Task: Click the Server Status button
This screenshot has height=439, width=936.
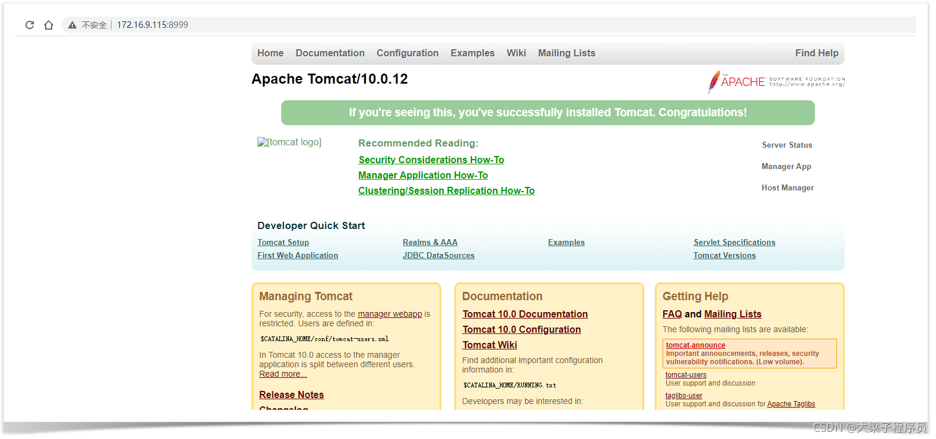Action: click(x=787, y=145)
